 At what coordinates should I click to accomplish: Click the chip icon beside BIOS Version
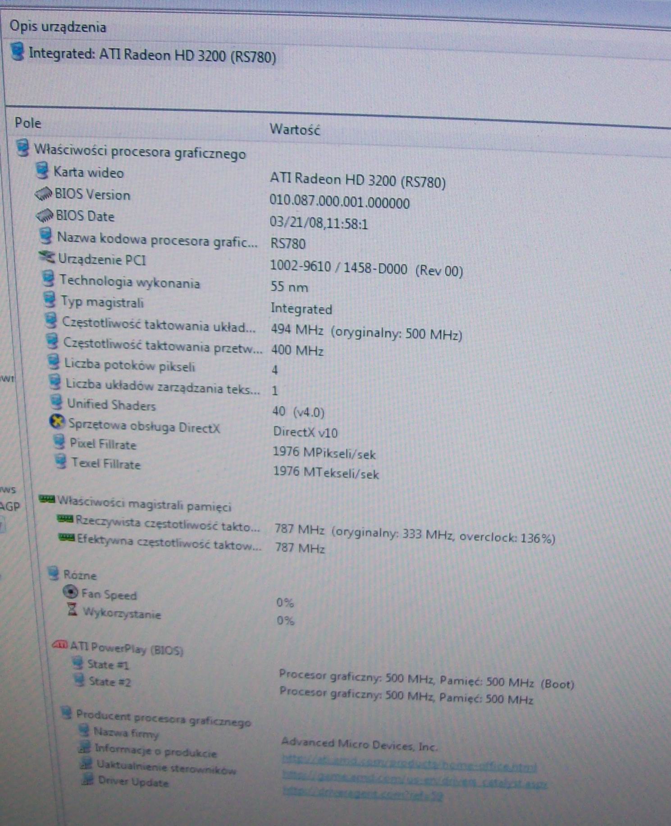click(x=44, y=194)
